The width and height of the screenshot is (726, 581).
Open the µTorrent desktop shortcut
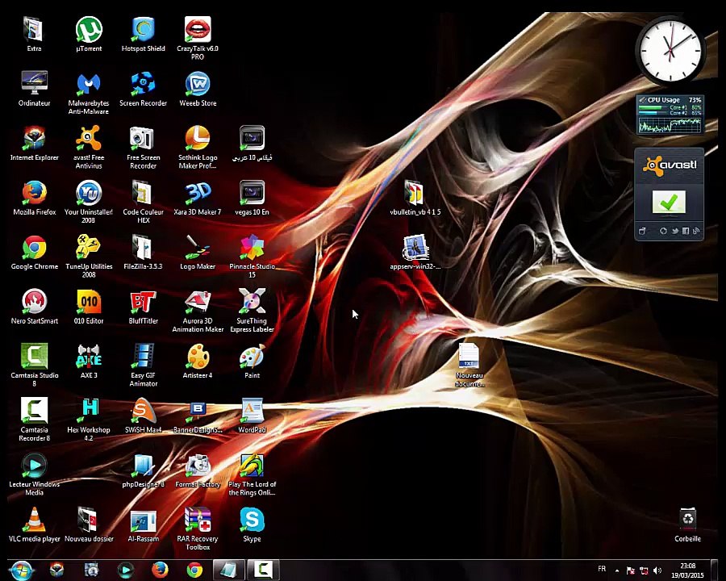click(89, 34)
